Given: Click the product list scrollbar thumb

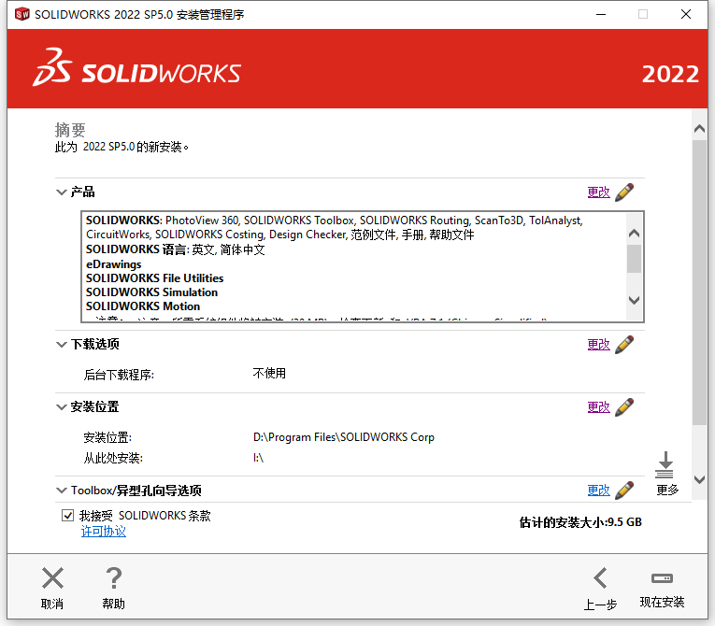Looking at the screenshot, I should pyautogui.click(x=634, y=259).
